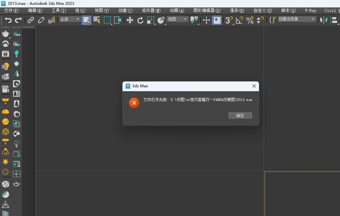Click the cloud render icon in sidebar

(6, 44)
